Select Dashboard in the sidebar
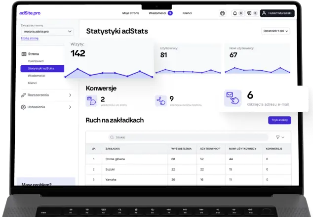Screen dimensions: 313x217 click(x=36, y=60)
